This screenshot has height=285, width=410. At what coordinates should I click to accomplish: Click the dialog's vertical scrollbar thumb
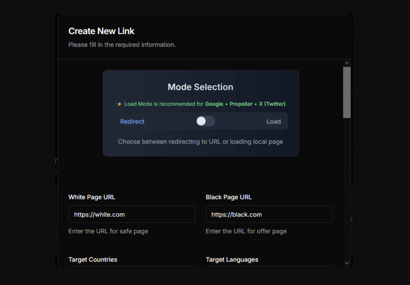(x=346, y=92)
